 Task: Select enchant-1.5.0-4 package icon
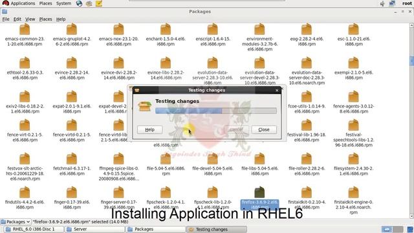[166, 29]
